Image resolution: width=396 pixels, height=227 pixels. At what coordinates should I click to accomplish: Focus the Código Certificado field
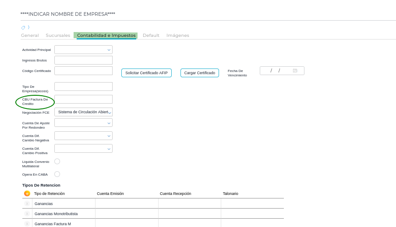coord(83,71)
